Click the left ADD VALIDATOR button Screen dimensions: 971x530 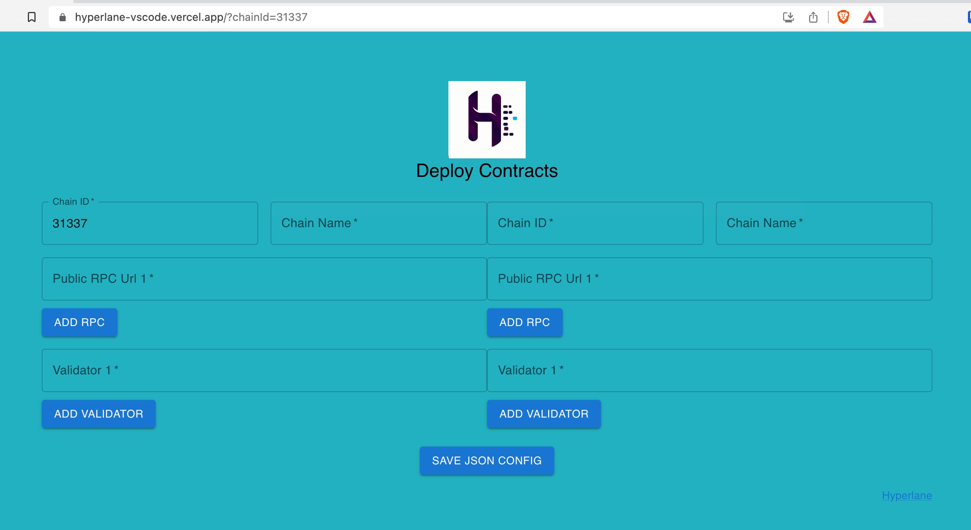[x=99, y=414]
